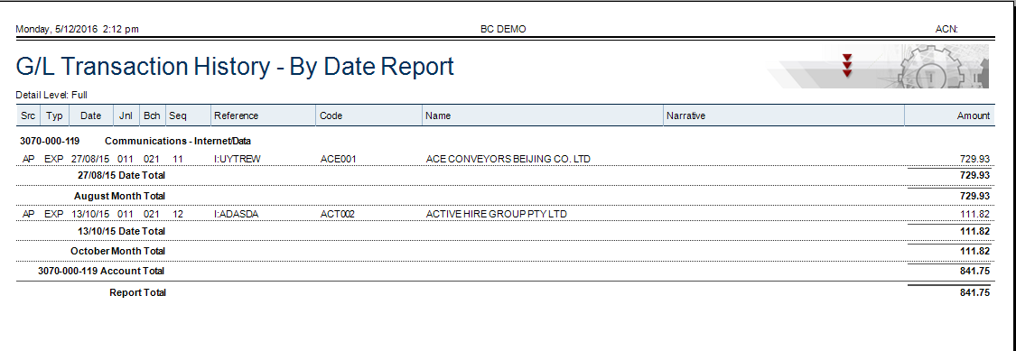Click the I:UYTREW reference
The width and height of the screenshot is (1016, 351).
(x=238, y=159)
